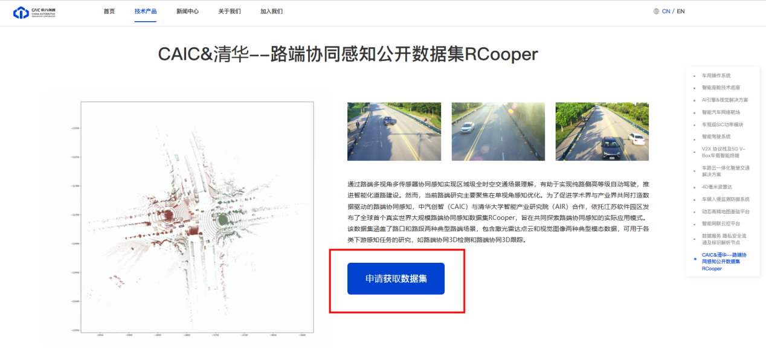Open the road photo with dark sedan

(602, 132)
